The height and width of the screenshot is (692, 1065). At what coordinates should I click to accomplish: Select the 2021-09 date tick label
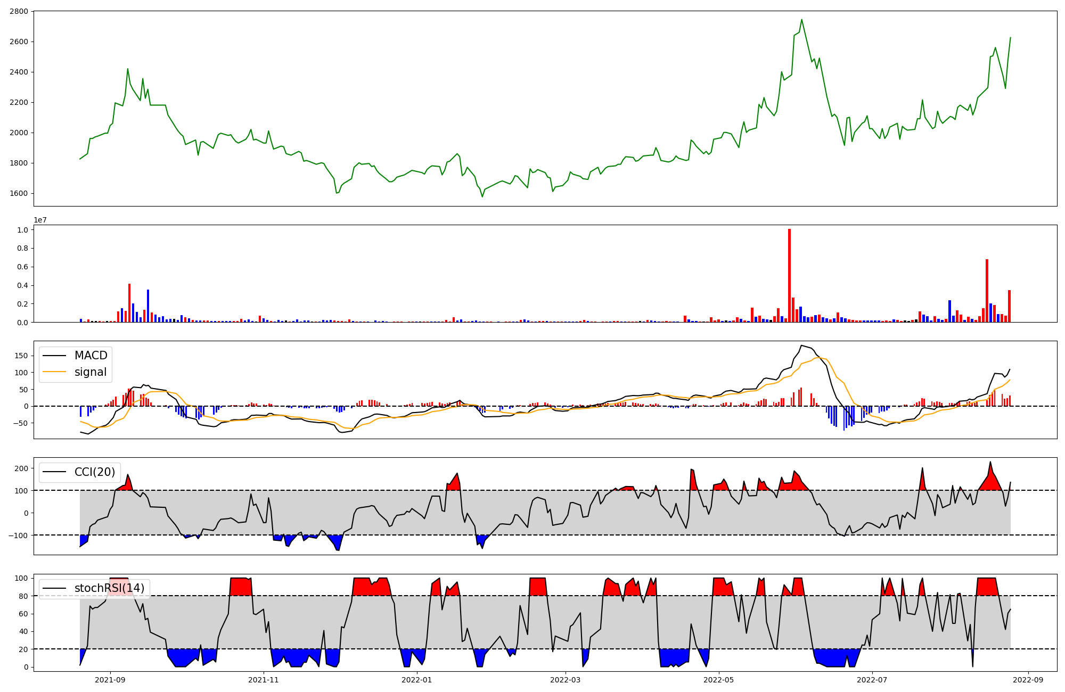tap(110, 679)
